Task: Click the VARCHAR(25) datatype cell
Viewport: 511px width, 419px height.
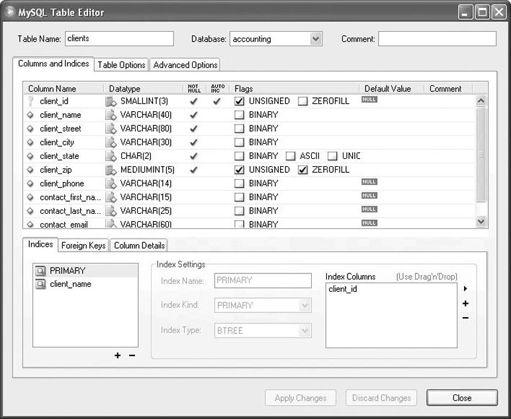Action: pos(146,210)
